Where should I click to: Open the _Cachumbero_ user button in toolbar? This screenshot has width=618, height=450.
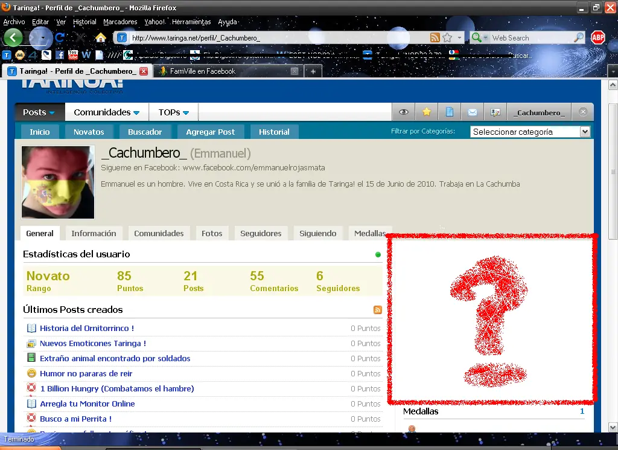pos(539,112)
